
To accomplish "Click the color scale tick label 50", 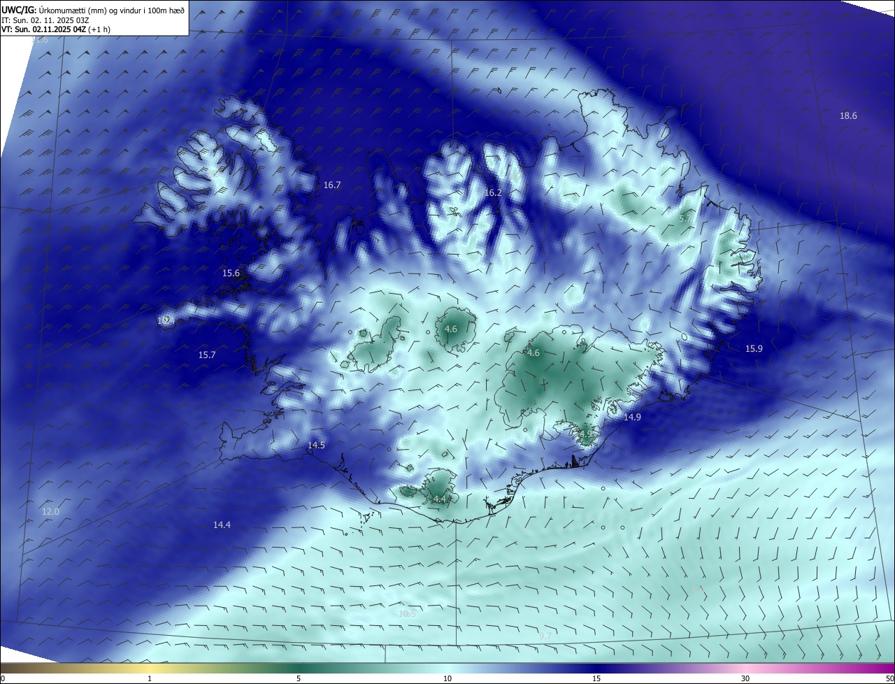I will pos(889,678).
